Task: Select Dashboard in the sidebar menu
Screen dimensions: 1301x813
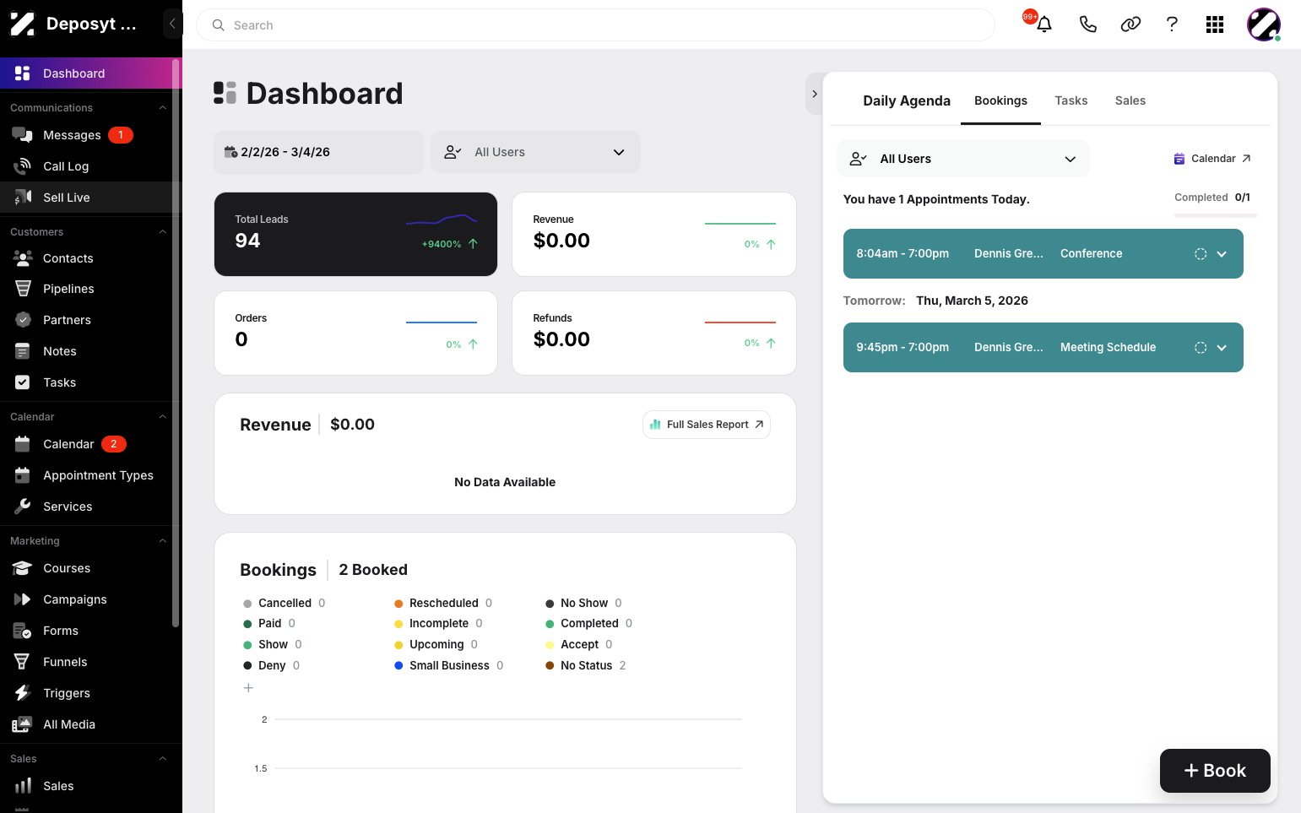Action: point(86,73)
